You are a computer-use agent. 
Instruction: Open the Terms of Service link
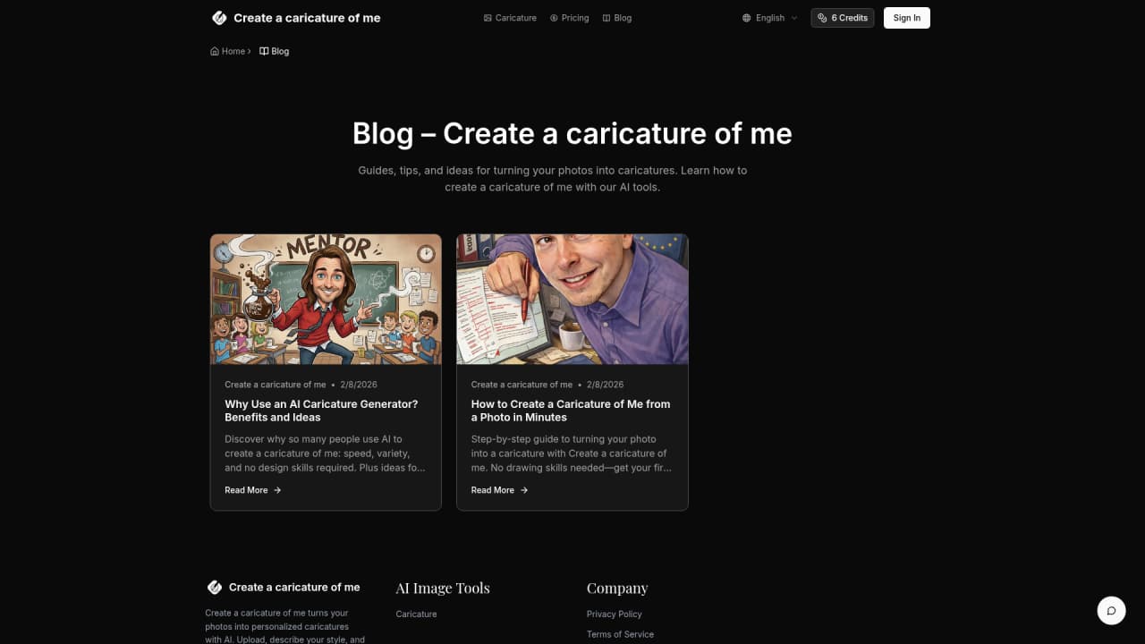point(620,635)
